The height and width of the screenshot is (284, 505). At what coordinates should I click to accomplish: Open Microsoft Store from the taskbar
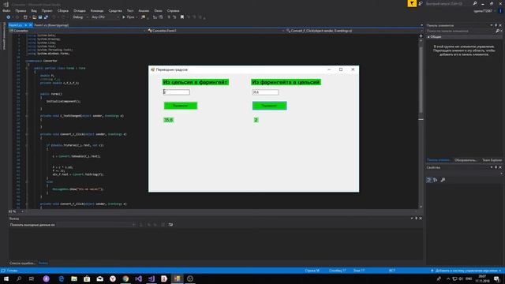click(x=87, y=278)
